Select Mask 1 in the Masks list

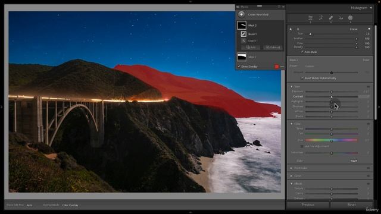click(x=260, y=57)
